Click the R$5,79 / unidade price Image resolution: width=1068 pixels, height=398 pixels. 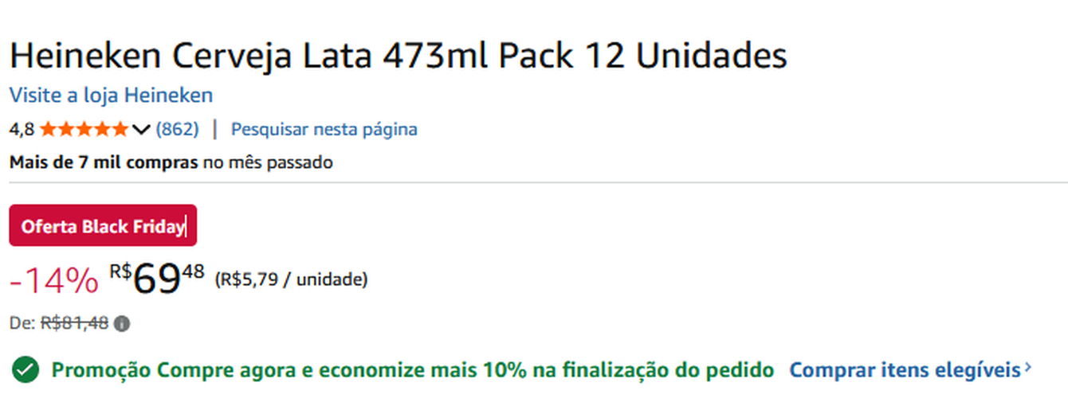pos(291,279)
